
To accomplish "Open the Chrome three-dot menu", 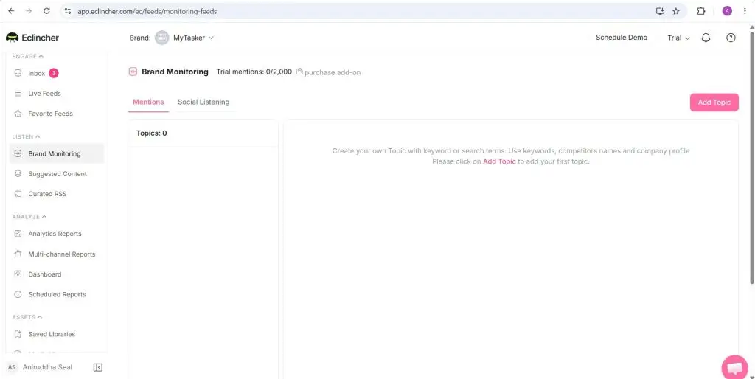I will click(x=745, y=11).
